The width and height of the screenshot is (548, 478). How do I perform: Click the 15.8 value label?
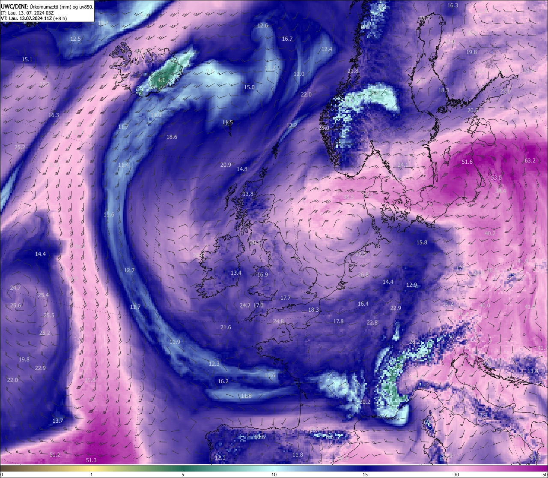click(422, 243)
